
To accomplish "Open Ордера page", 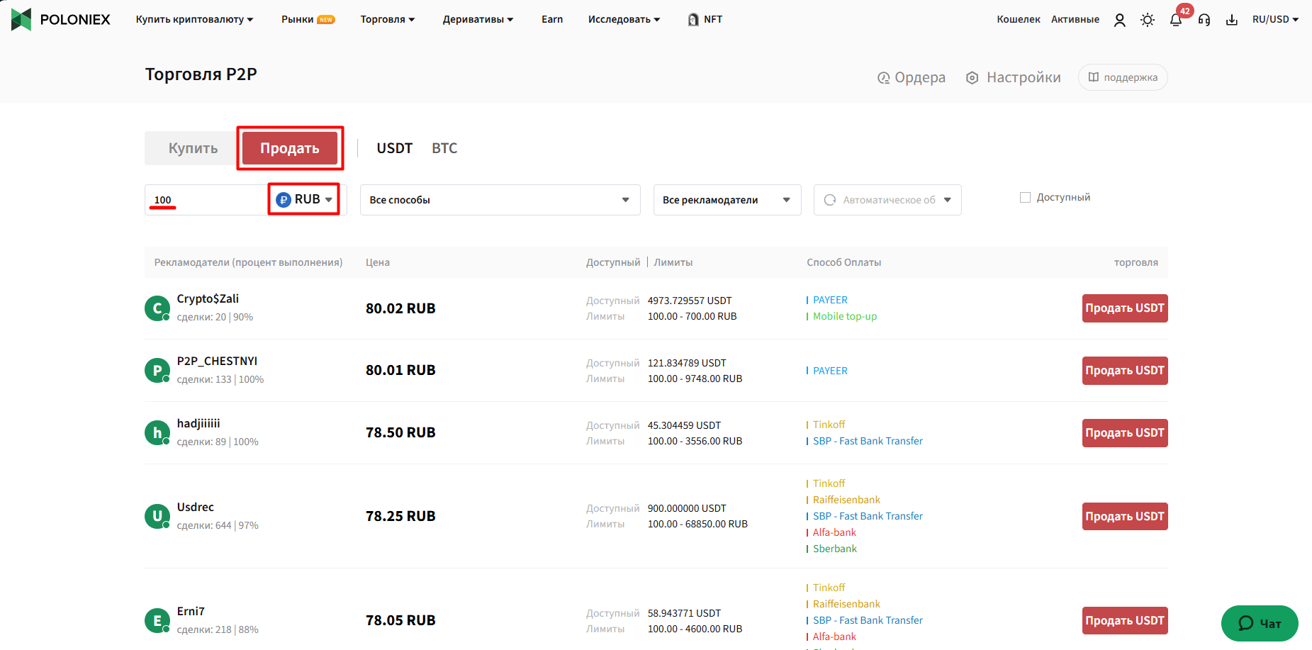I will (x=912, y=77).
